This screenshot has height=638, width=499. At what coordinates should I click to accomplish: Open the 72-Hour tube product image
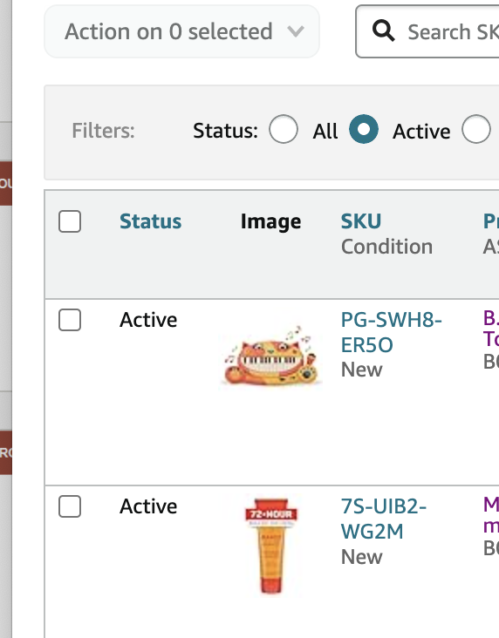(x=271, y=546)
